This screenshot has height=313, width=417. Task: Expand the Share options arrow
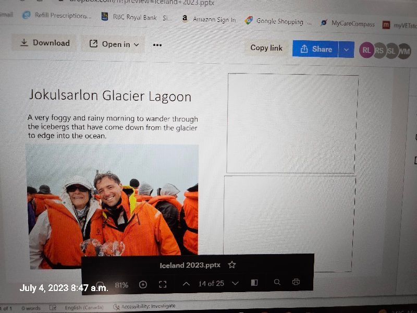pos(346,50)
